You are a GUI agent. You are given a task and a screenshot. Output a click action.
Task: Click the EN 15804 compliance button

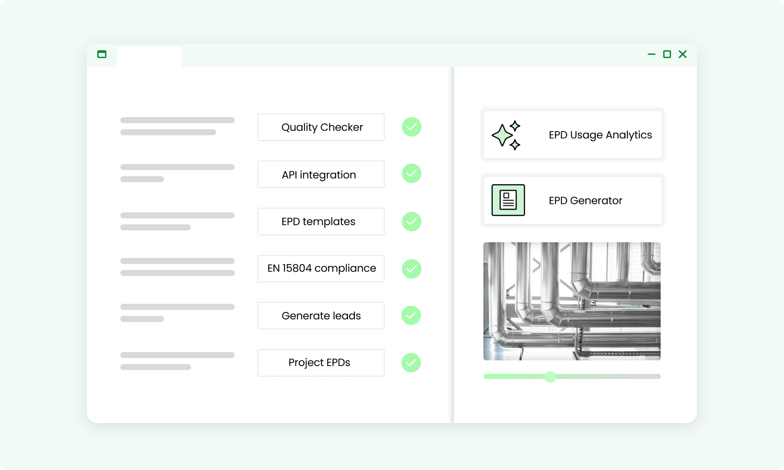coord(321,268)
